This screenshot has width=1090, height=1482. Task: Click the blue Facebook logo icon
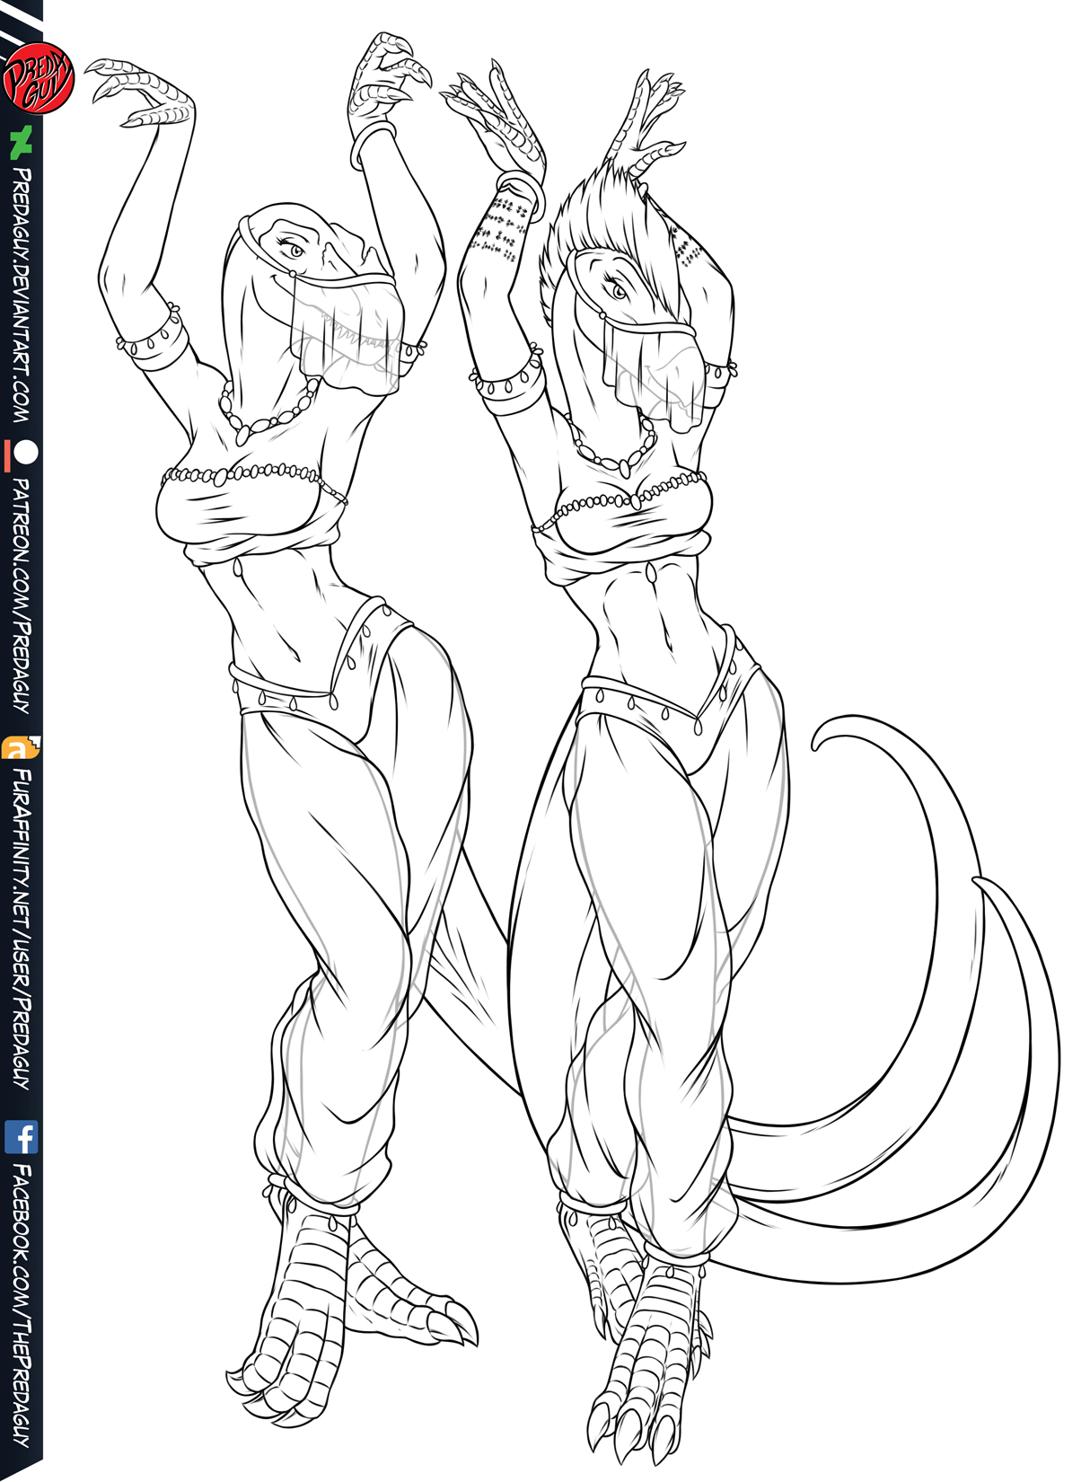[22, 1137]
